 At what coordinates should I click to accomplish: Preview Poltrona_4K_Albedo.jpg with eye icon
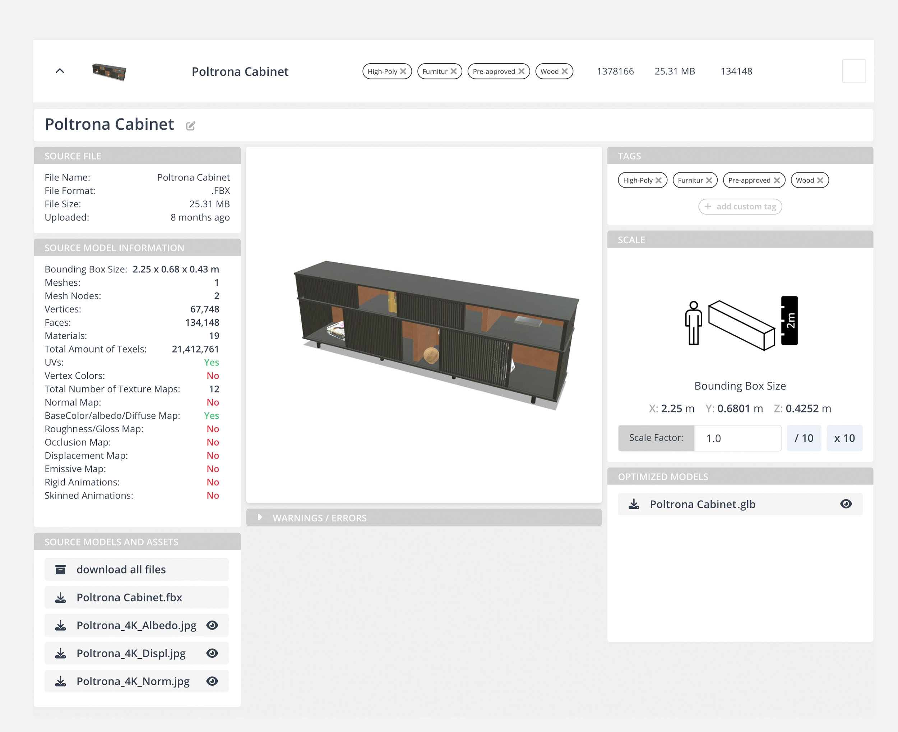coord(212,625)
